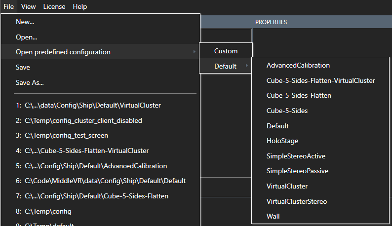Select Save in the File menu
Image resolution: width=392 pixels, height=226 pixels.
[23, 67]
